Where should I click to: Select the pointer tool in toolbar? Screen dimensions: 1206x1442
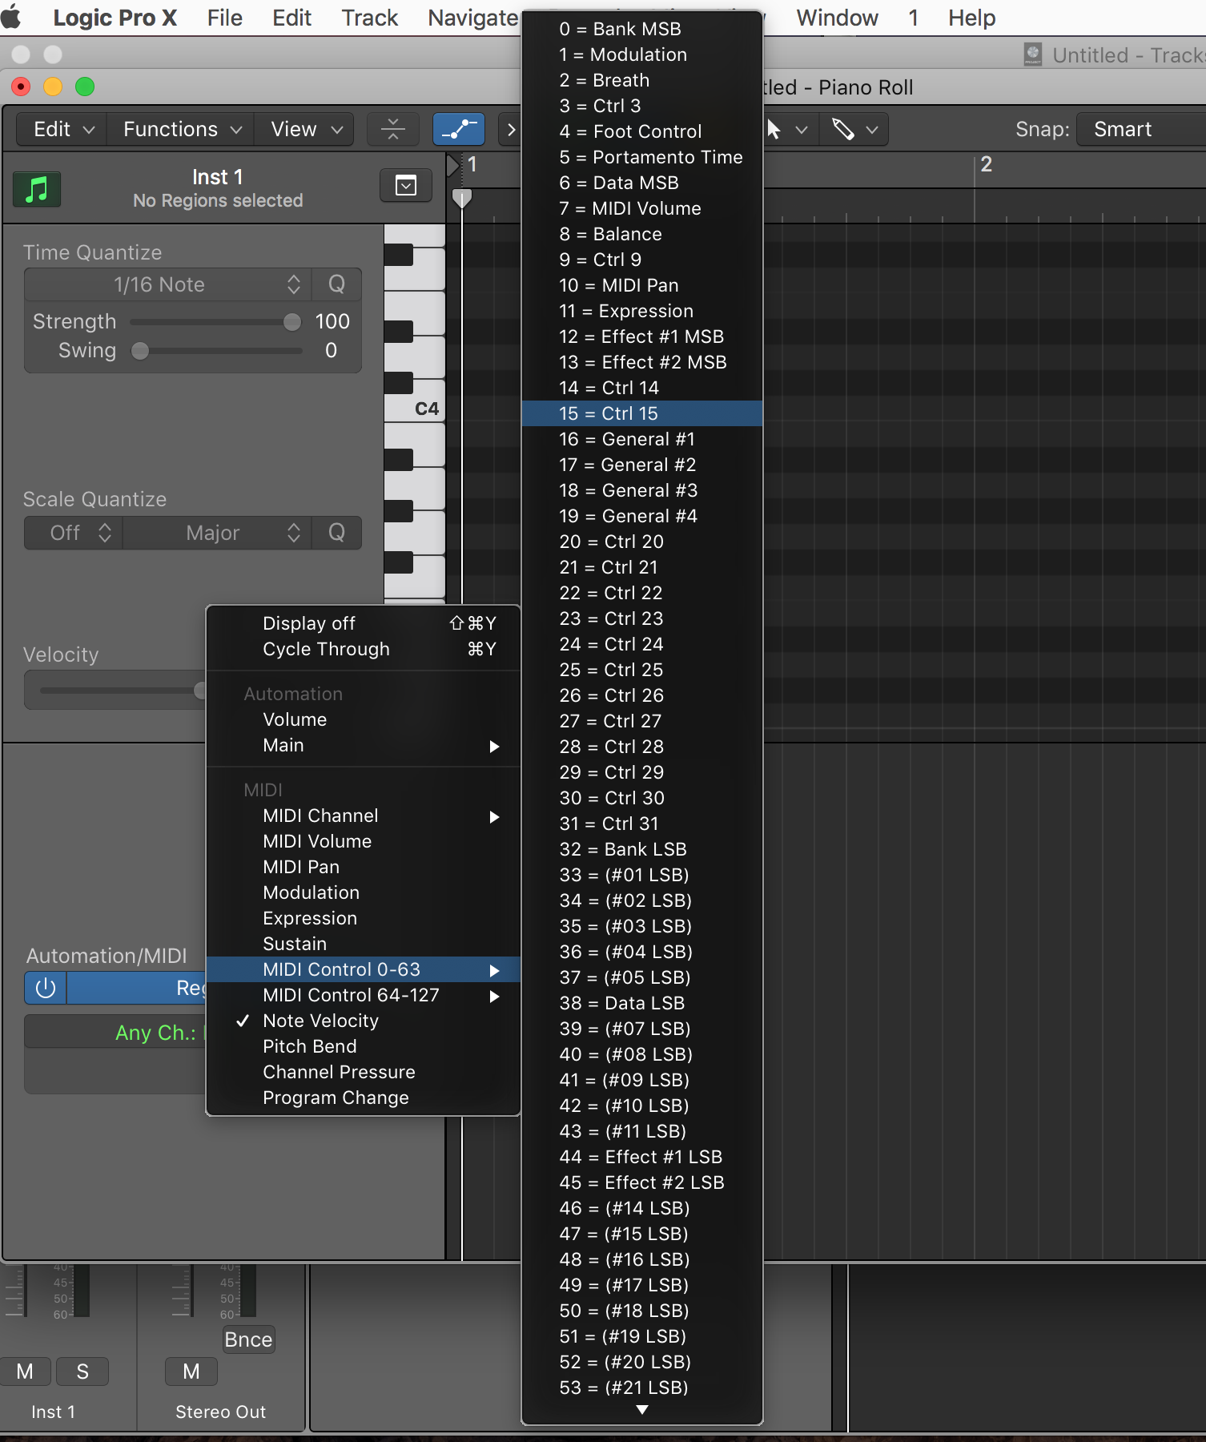click(774, 129)
